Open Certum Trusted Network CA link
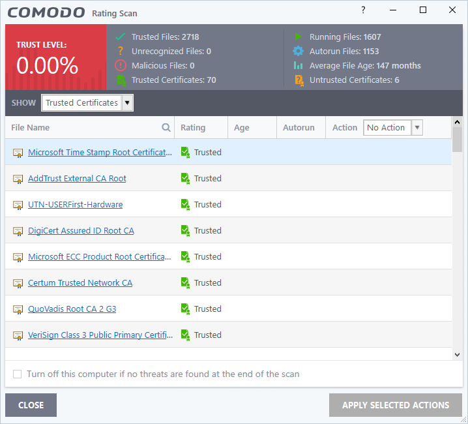Screen dimensions: 468x424 coord(80,283)
